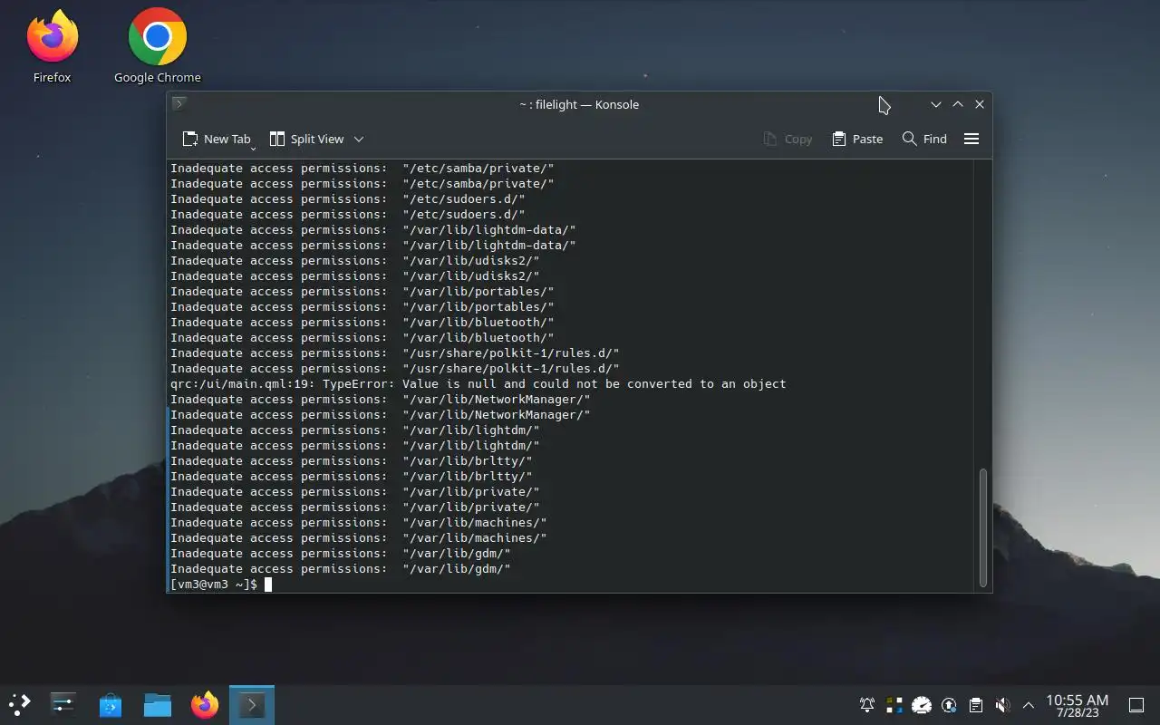This screenshot has height=725, width=1160.
Task: Open Dolphin file manager from taskbar
Action: [158, 704]
